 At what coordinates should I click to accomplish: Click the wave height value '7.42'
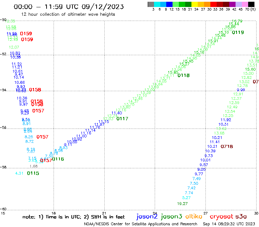click(191, 188)
